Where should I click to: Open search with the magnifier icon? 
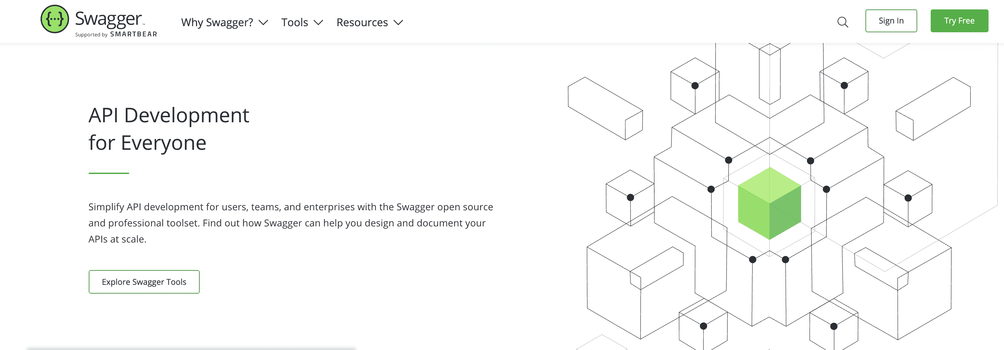[843, 22]
